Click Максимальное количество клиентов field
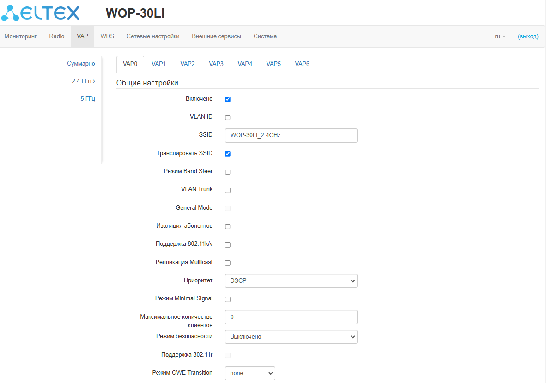This screenshot has width=546, height=383. [x=291, y=317]
